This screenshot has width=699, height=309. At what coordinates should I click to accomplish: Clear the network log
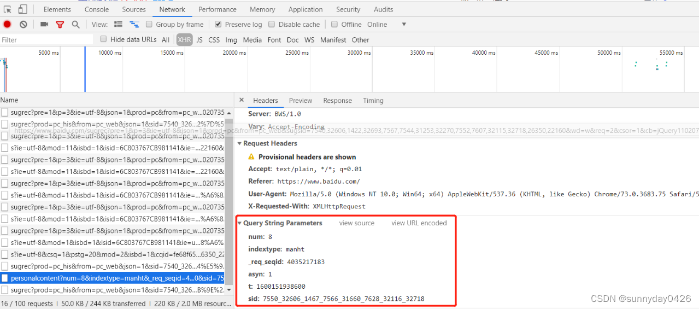click(24, 24)
